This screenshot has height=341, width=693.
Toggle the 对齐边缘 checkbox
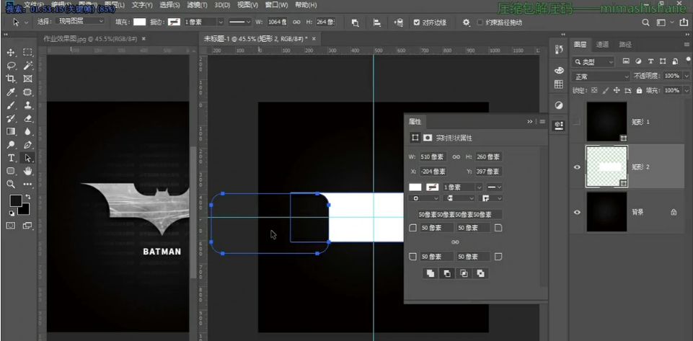coord(416,22)
